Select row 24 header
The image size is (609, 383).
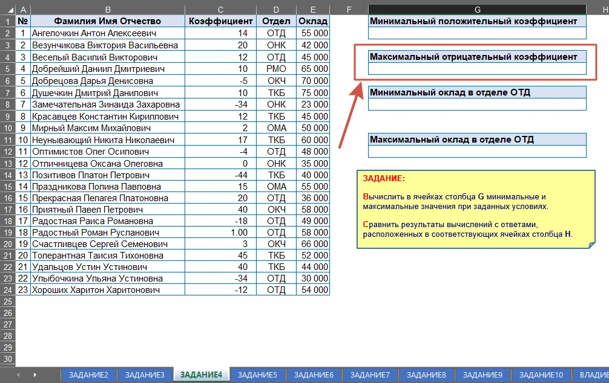coord(8,290)
